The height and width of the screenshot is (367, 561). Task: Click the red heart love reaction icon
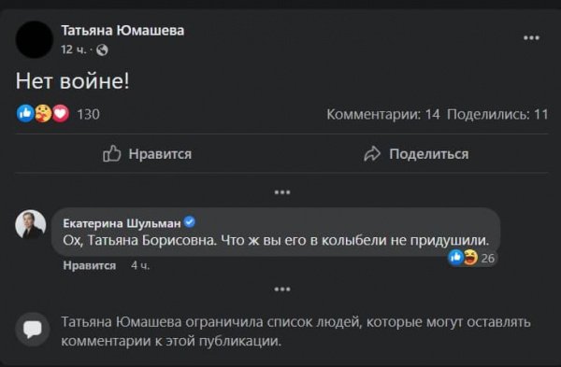coord(61,114)
